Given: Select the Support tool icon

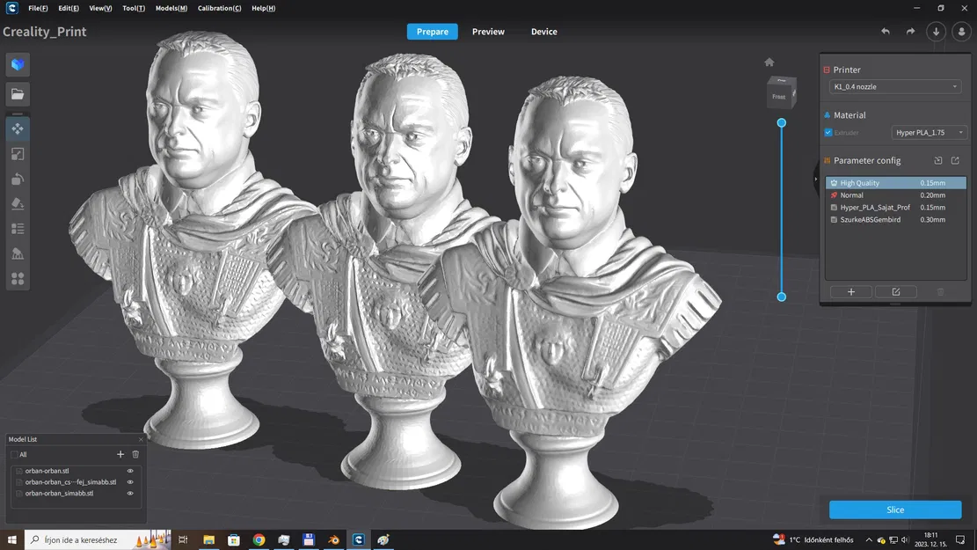Looking at the screenshot, I should point(18,253).
